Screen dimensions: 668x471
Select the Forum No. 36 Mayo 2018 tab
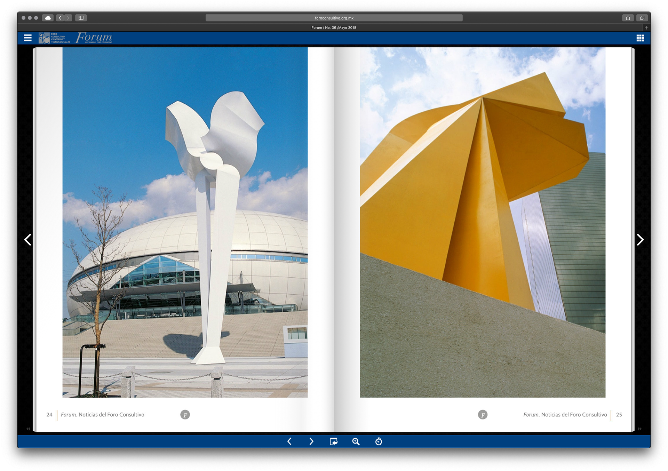pyautogui.click(x=334, y=27)
